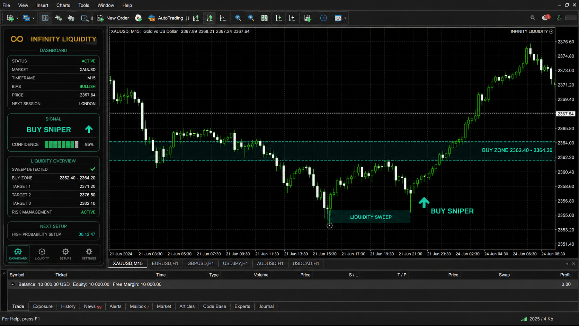
Task: Click the Templates toolbar icon
Action: (338, 18)
